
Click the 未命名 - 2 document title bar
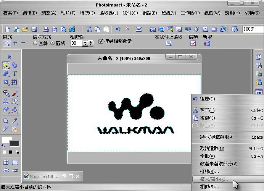(124, 58)
